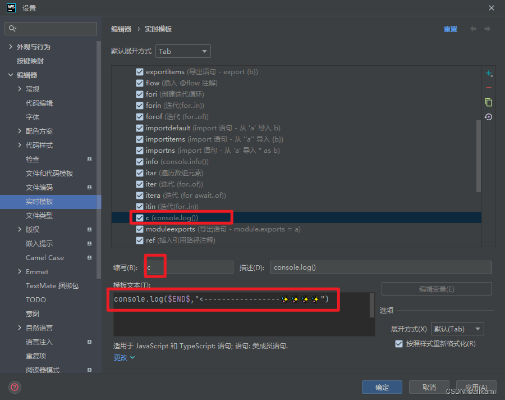Duplicate the selected template via copy icon
The height and width of the screenshot is (400, 505).
(x=489, y=102)
